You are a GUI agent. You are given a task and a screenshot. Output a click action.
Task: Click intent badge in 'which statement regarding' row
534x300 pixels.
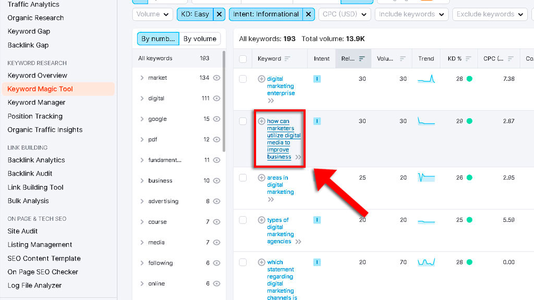[x=317, y=262]
